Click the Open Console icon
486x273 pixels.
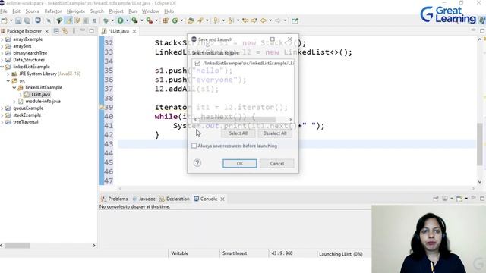pos(459,199)
